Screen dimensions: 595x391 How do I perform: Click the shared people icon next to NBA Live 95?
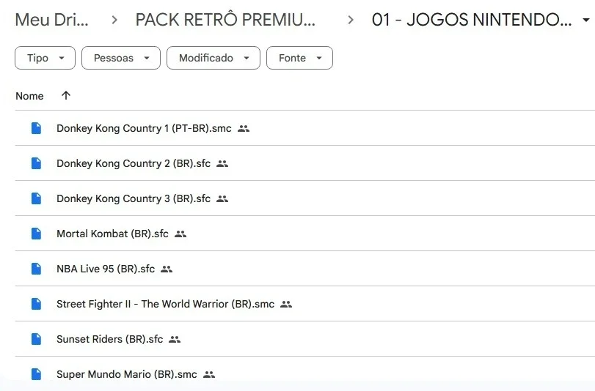pos(167,269)
